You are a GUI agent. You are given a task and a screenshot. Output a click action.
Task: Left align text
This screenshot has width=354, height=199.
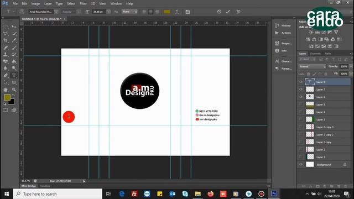click(144, 12)
